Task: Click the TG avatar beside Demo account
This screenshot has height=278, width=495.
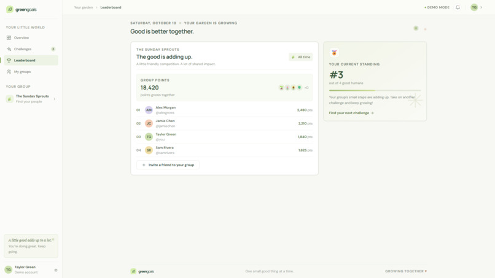Action: pos(9,269)
